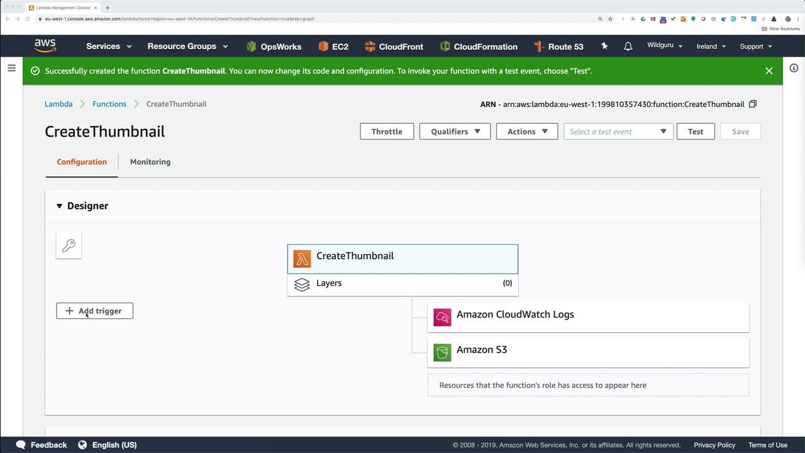The image size is (805, 453).
Task: Click the Feedback label in footer
Action: [x=48, y=445]
